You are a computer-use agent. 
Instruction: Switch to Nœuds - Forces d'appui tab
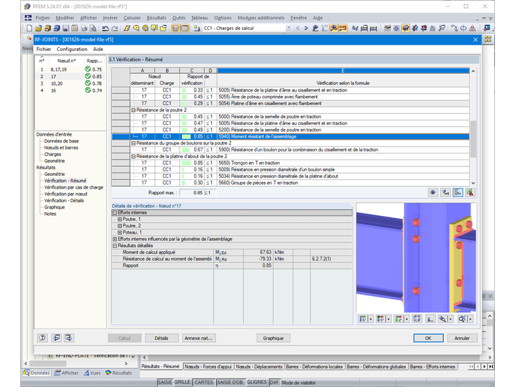[208, 367]
